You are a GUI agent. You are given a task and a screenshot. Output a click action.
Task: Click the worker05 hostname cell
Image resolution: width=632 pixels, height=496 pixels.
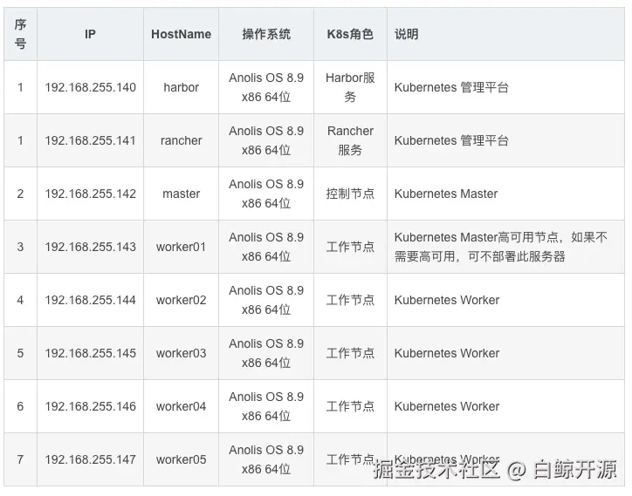181,459
